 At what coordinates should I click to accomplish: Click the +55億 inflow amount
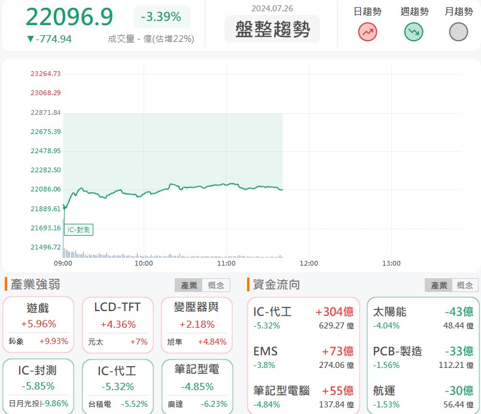tap(338, 391)
